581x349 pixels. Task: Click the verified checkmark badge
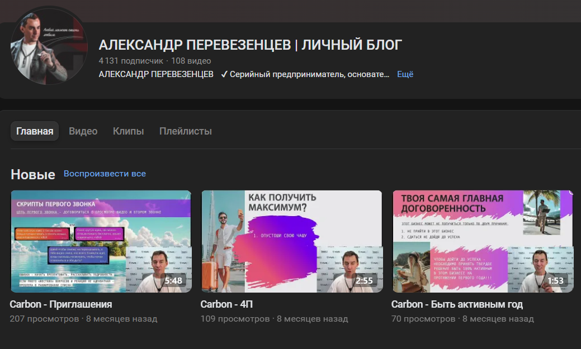coord(225,74)
